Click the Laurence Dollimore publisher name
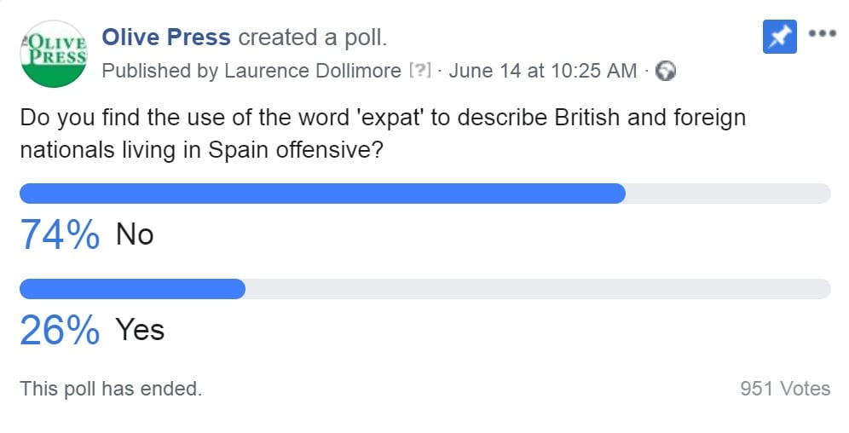 [313, 71]
